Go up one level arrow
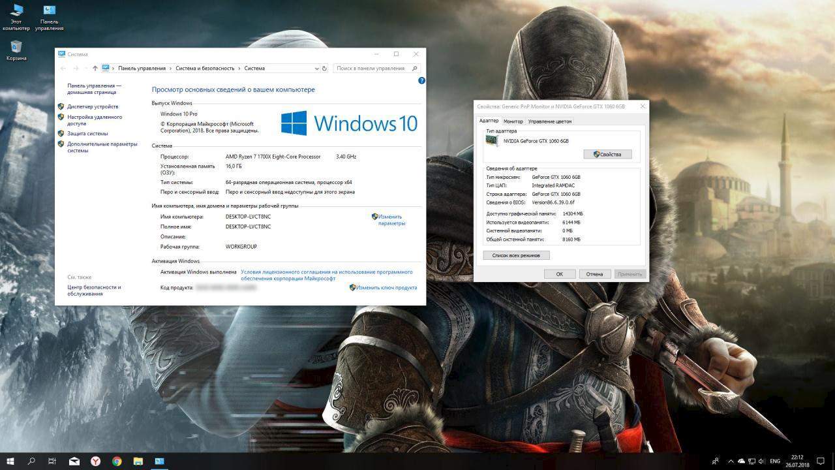Image resolution: width=835 pixels, height=470 pixels. (x=95, y=68)
